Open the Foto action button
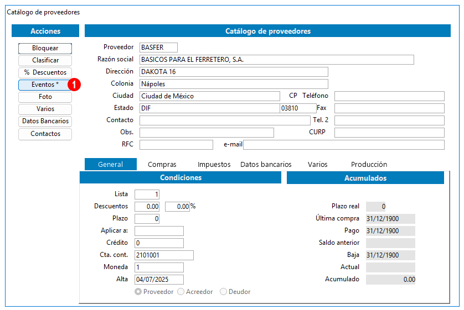 pos(45,97)
